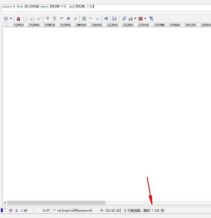Screen dimensions: 211x218
Task: Click the insert record icon
Action: tap(25, 19)
